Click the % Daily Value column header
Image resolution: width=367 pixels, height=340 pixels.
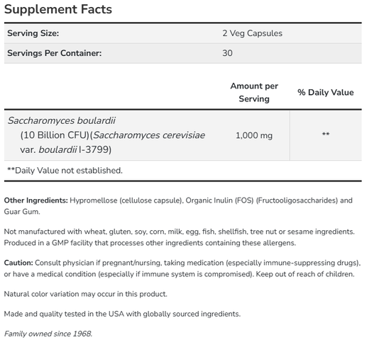point(325,92)
